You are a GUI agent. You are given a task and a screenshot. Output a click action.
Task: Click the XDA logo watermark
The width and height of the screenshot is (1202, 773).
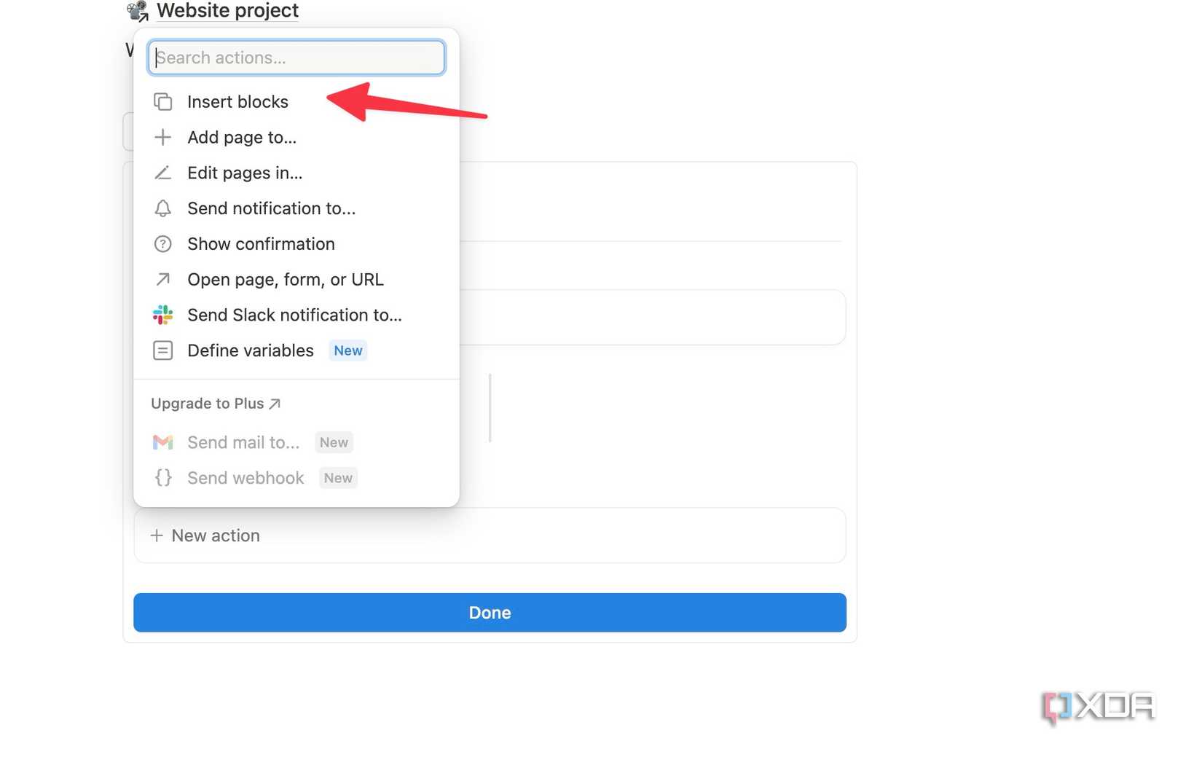pos(1097,705)
